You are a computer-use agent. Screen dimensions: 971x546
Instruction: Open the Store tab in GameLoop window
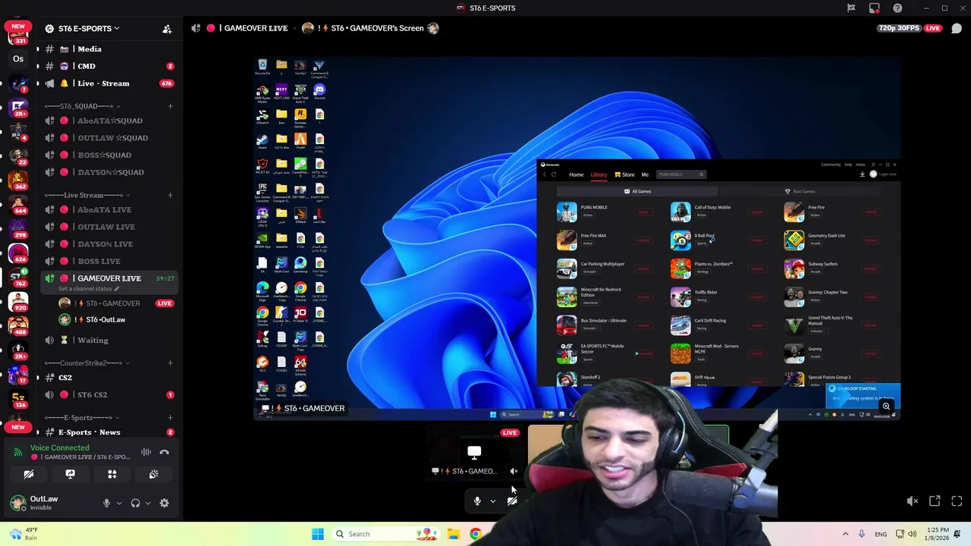point(625,174)
